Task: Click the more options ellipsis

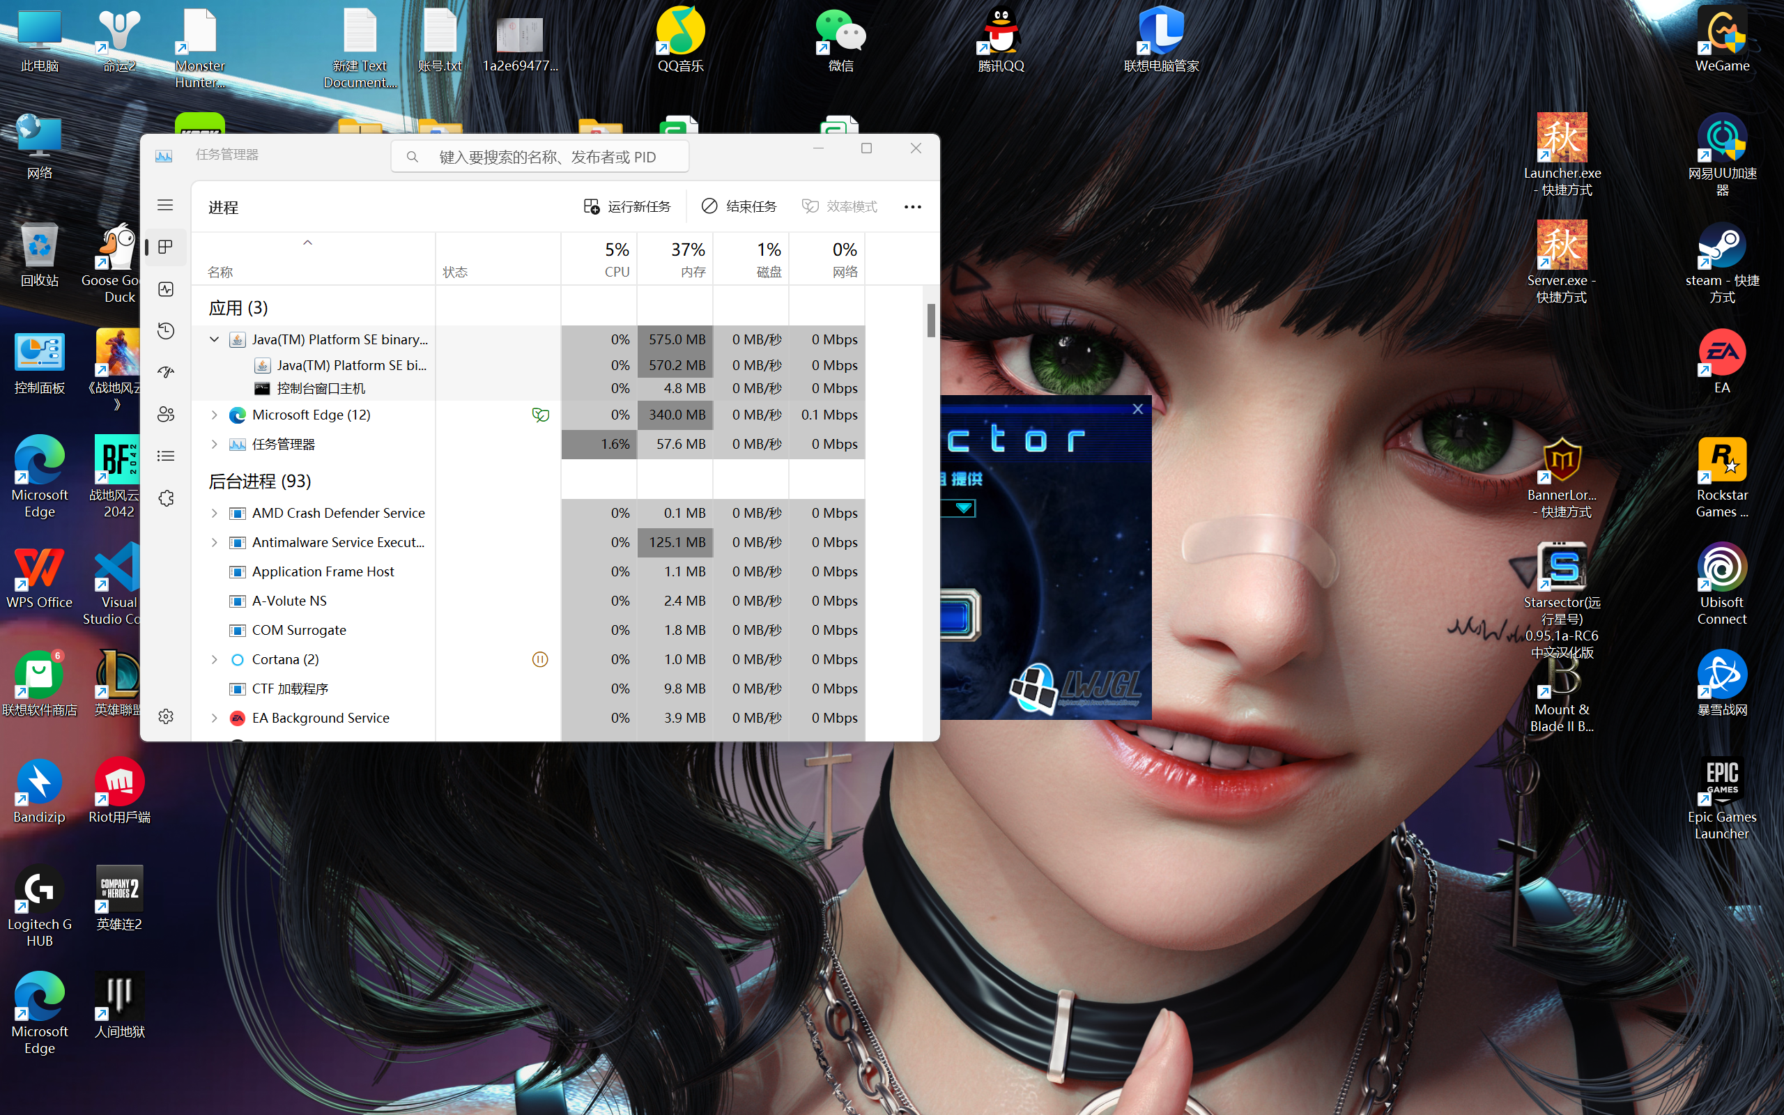Action: coord(912,207)
